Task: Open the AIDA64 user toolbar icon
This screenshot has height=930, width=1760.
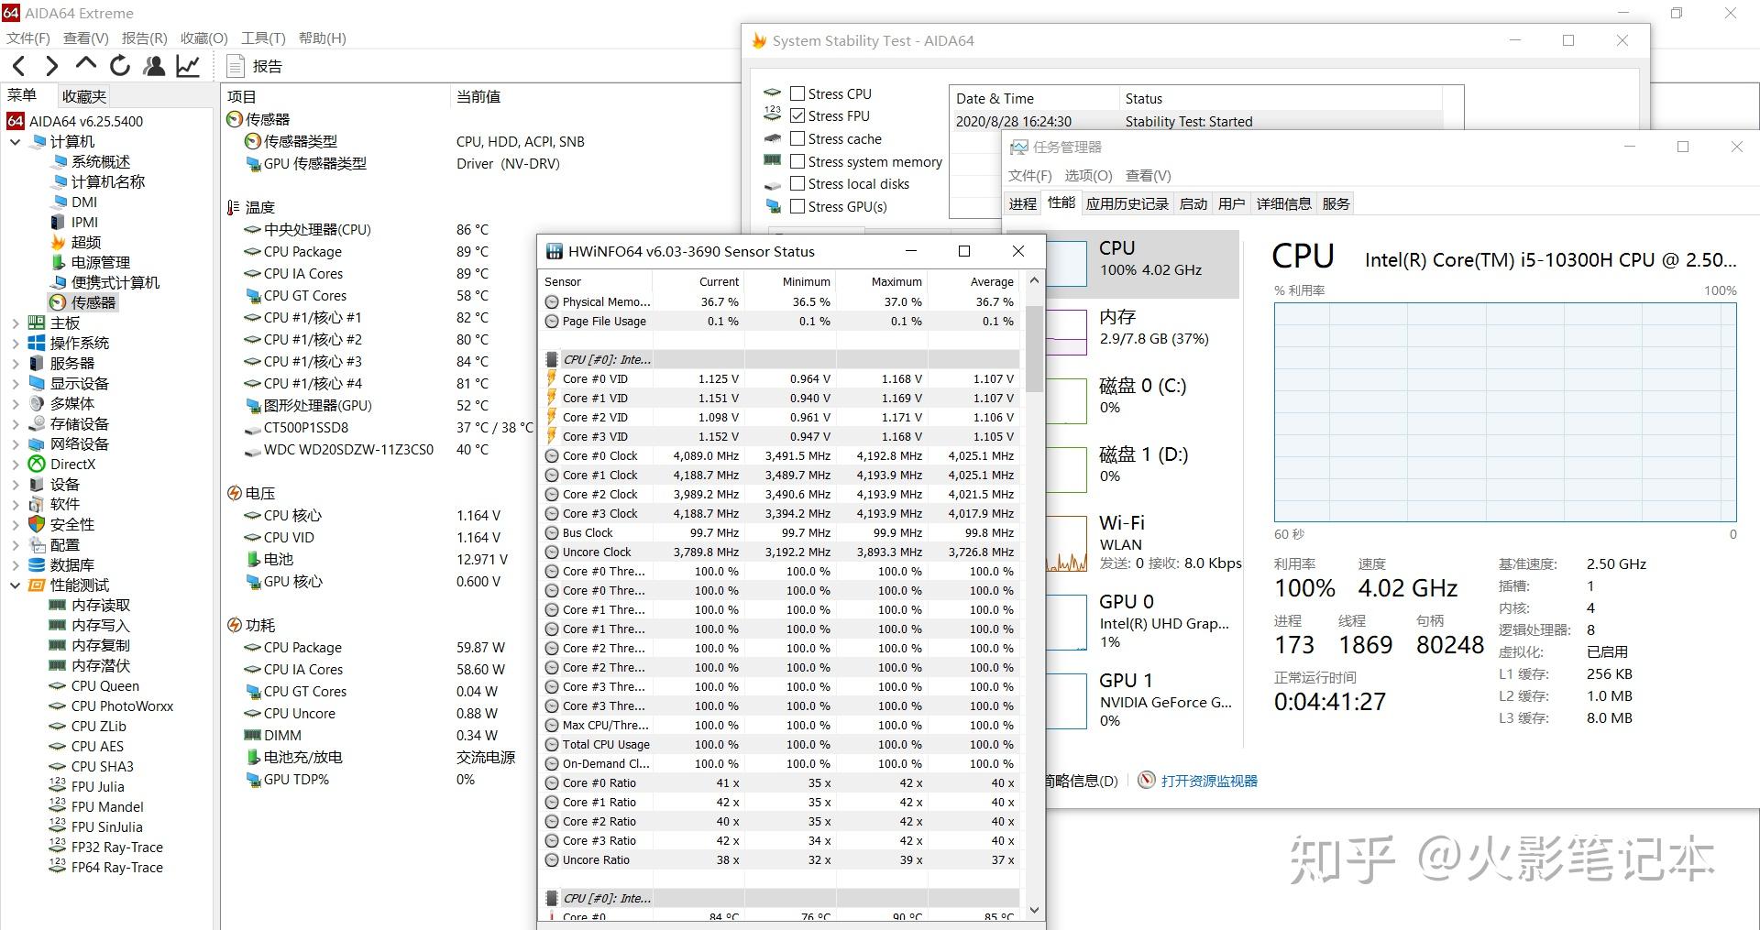Action: [x=154, y=66]
